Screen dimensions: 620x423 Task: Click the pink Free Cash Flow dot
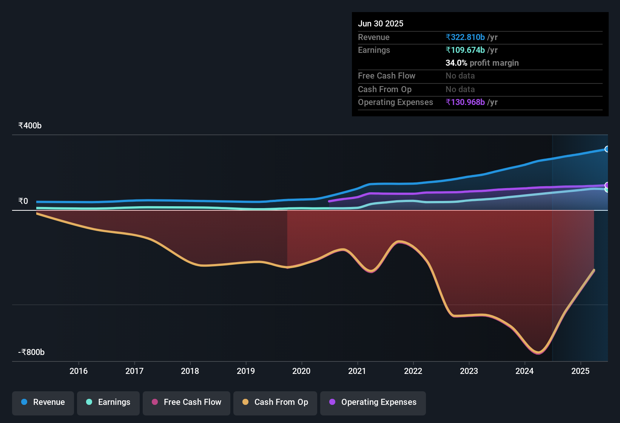pyautogui.click(x=155, y=402)
